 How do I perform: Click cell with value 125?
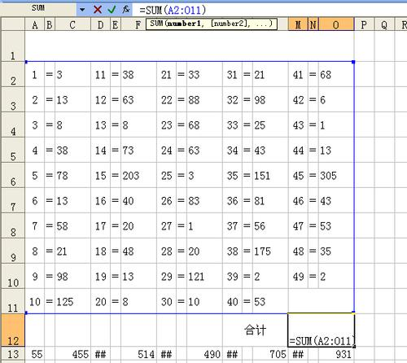pos(72,302)
